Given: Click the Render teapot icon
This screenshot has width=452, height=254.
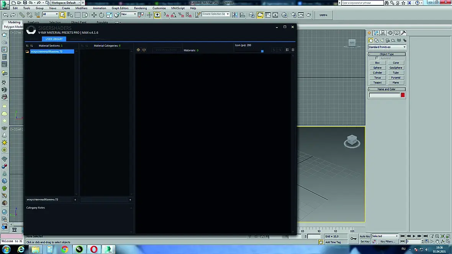Looking at the screenshot, I should tap(308, 15).
